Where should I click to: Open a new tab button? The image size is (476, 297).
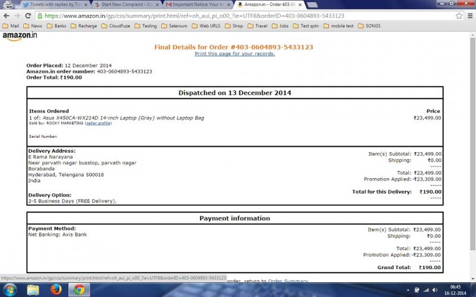[312, 5]
